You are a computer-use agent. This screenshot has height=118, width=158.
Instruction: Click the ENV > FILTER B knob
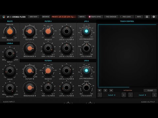coord(48,88)
